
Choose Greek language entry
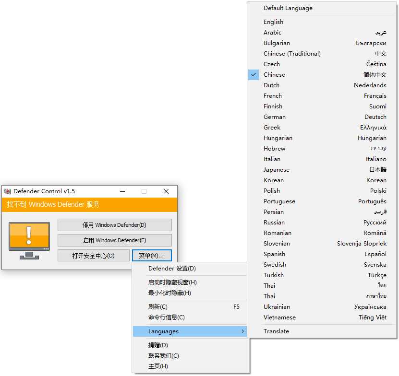pos(322,128)
